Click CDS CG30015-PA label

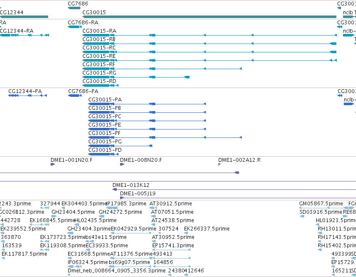click(x=105, y=100)
